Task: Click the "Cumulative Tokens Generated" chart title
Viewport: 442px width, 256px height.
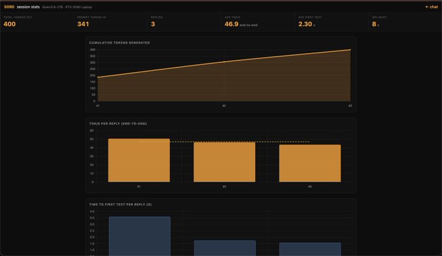Action: 120,43
